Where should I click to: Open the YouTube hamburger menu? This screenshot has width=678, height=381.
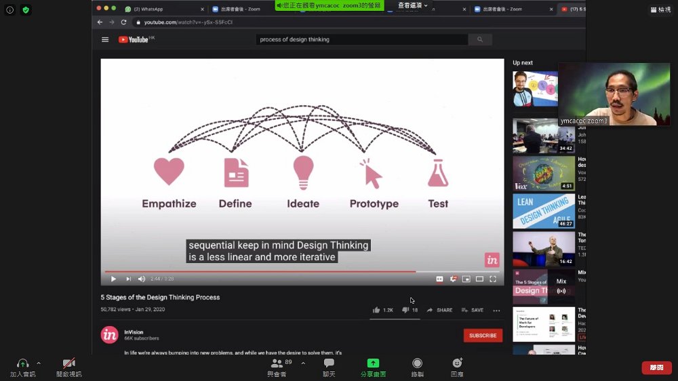105,39
